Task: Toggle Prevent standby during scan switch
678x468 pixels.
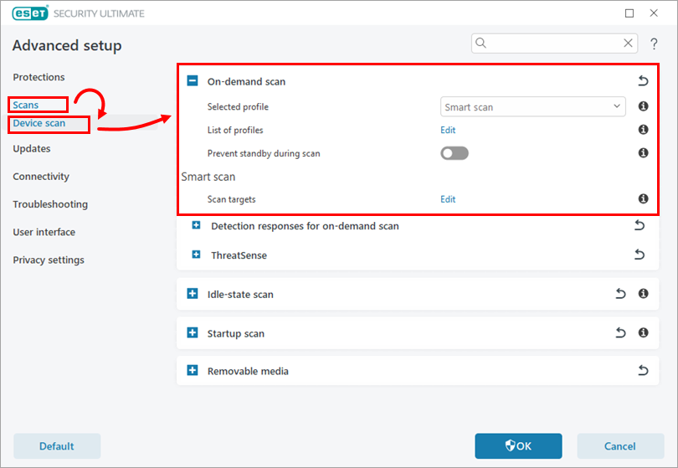Action: pos(455,153)
